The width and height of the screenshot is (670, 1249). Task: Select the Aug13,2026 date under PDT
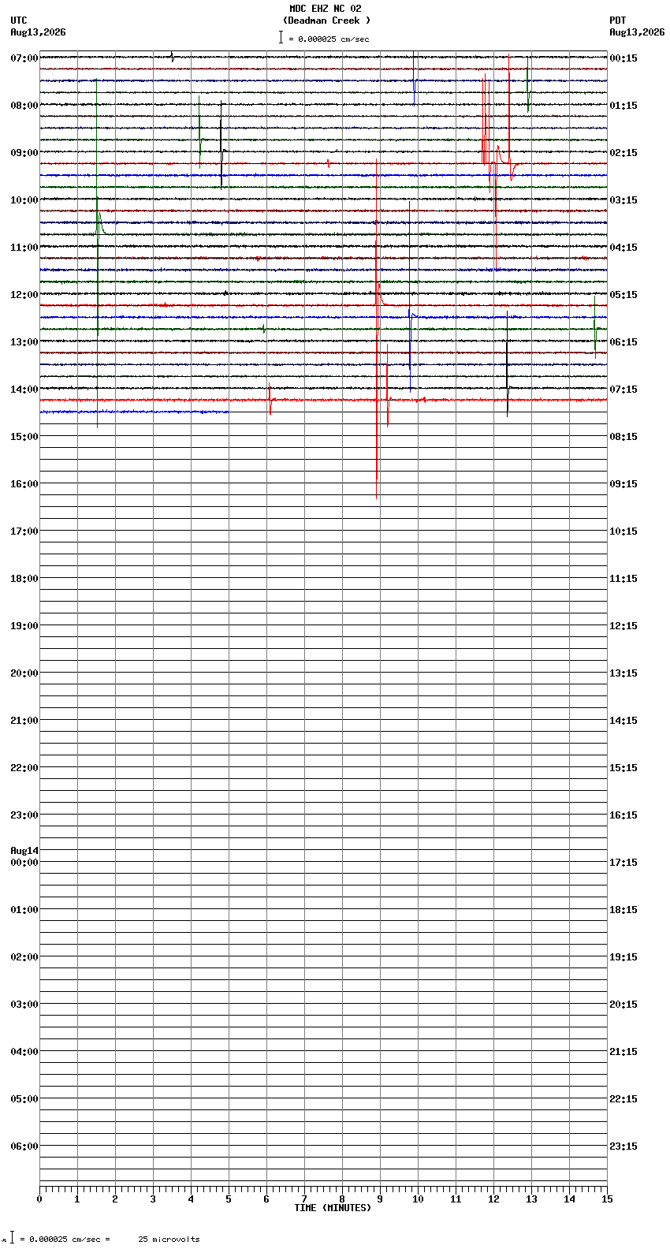click(x=637, y=32)
